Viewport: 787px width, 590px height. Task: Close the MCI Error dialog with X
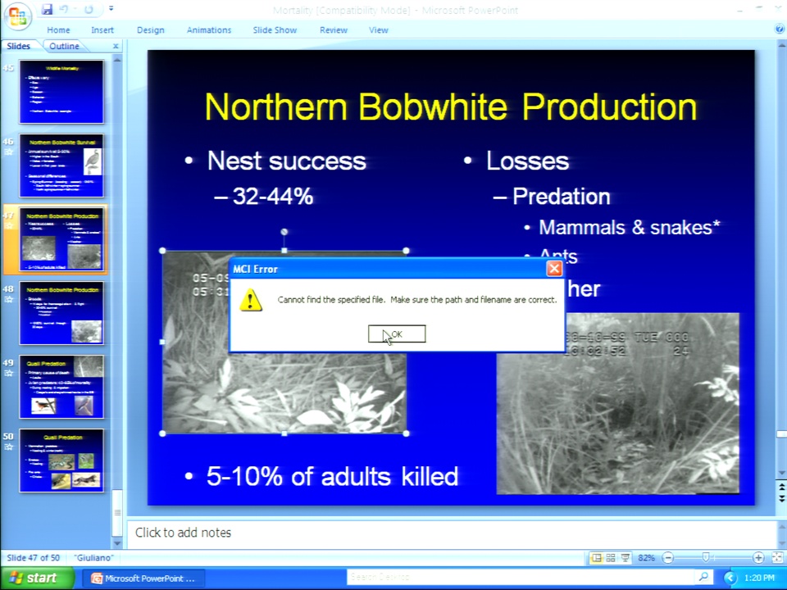pos(554,269)
